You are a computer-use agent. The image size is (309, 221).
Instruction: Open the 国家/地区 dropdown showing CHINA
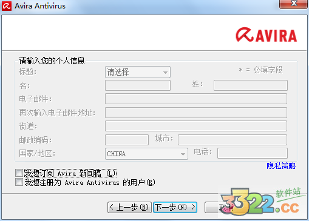point(146,154)
